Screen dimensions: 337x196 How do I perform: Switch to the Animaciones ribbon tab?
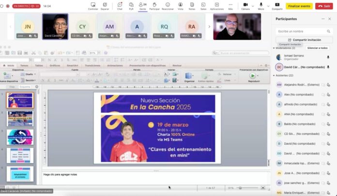(x=115, y=65)
